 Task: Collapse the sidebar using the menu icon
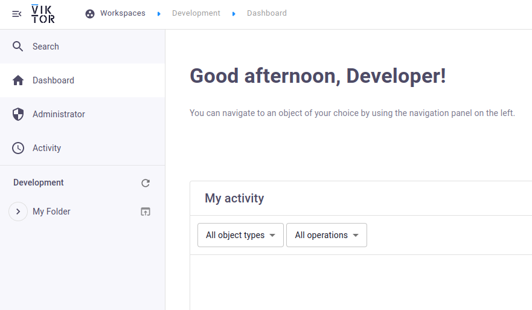pyautogui.click(x=17, y=13)
